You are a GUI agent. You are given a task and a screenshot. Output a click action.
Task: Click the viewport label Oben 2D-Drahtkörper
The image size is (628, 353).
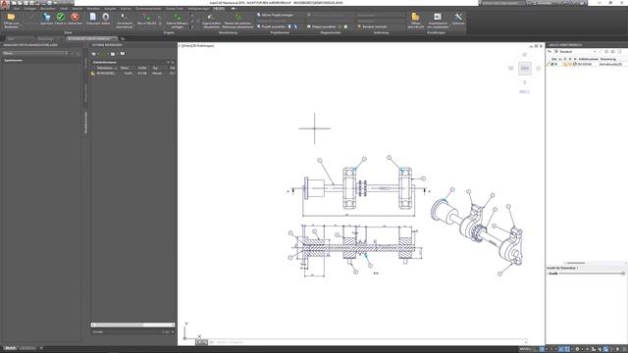(197, 46)
